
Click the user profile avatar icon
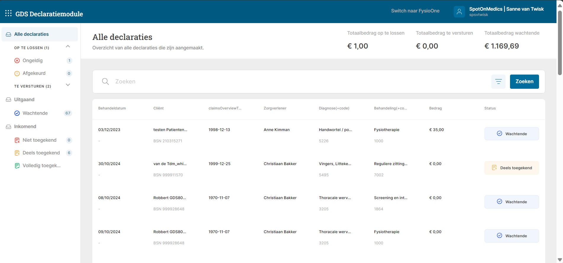[x=459, y=12]
